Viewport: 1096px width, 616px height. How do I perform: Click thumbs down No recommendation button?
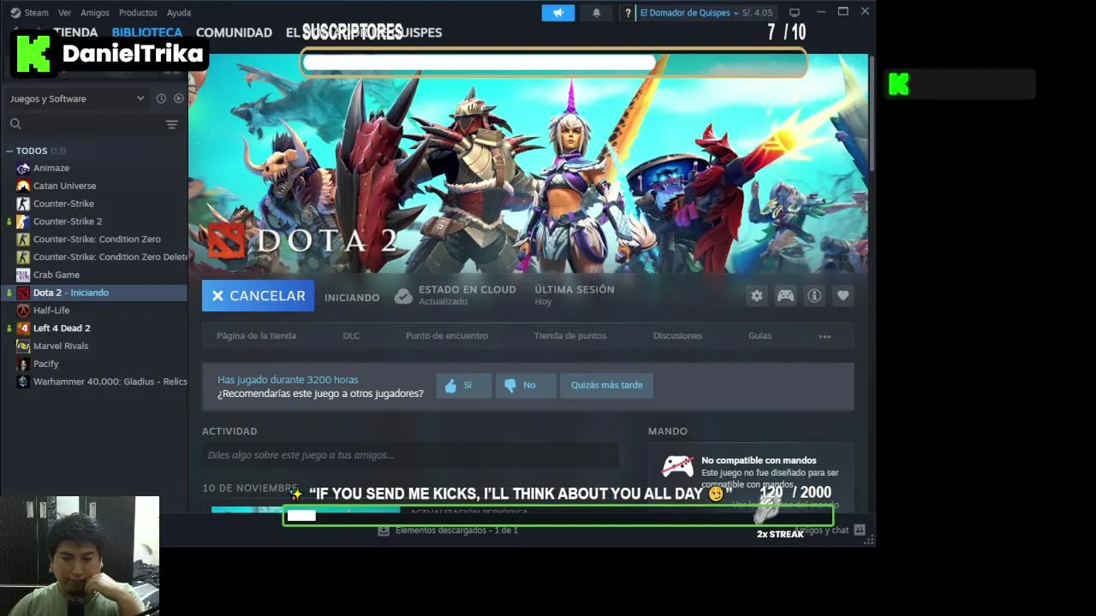pos(526,385)
